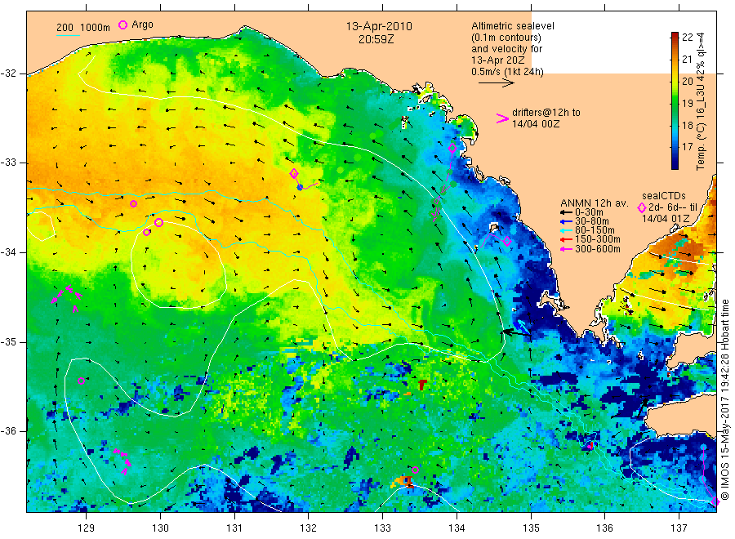735x539 pixels.
Task: Click the 131 longitude axis label
Action: [x=234, y=528]
